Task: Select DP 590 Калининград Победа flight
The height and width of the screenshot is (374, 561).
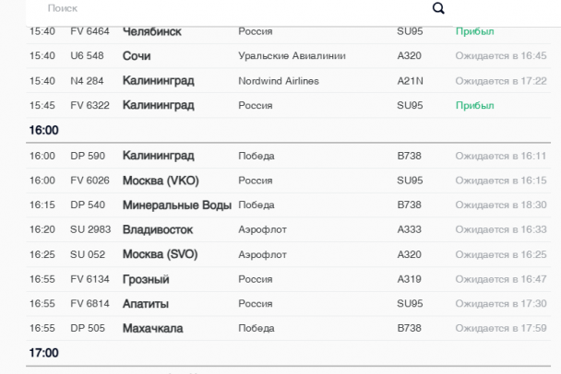Action: pyautogui.click(x=289, y=156)
